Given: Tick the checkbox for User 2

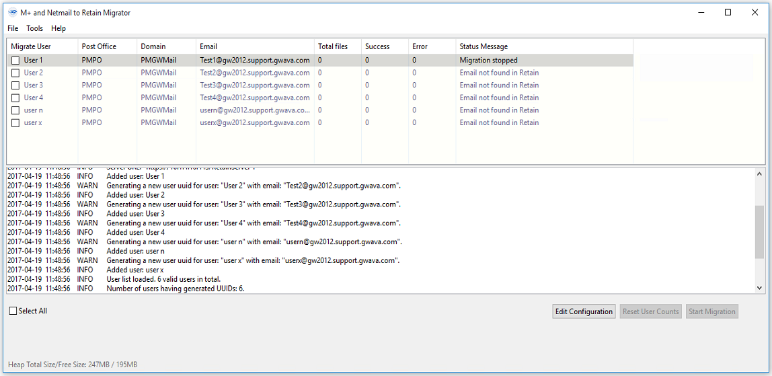Looking at the screenshot, I should [x=15, y=73].
